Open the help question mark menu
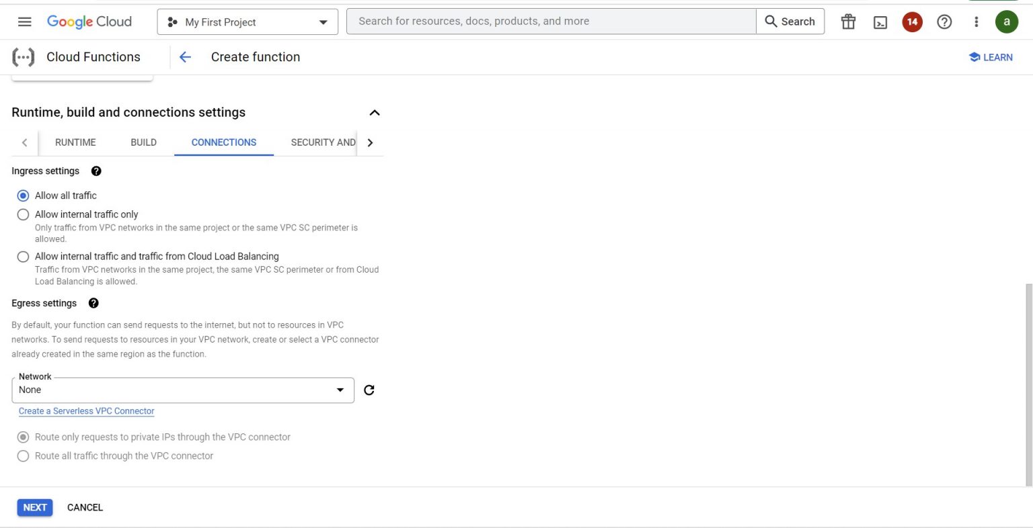 [x=944, y=21]
